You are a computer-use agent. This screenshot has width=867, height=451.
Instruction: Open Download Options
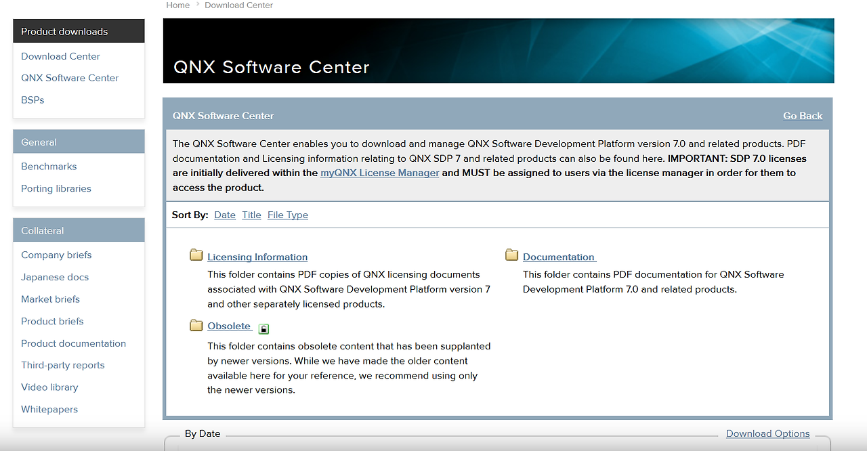(x=767, y=433)
